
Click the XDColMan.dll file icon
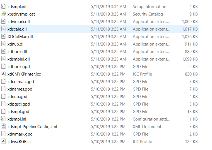coord(3,36)
